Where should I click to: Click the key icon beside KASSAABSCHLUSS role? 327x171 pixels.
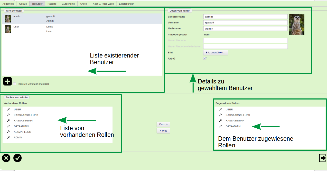(8, 115)
